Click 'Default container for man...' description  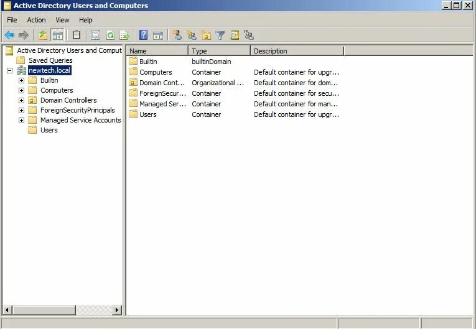(x=296, y=104)
